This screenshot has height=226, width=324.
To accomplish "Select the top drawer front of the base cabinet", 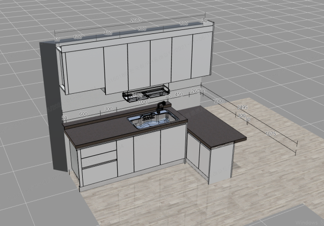I will click(x=98, y=149).
